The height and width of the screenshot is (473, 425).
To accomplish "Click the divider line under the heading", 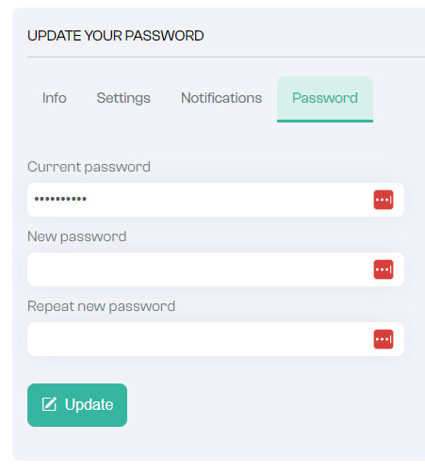I will 226,57.
